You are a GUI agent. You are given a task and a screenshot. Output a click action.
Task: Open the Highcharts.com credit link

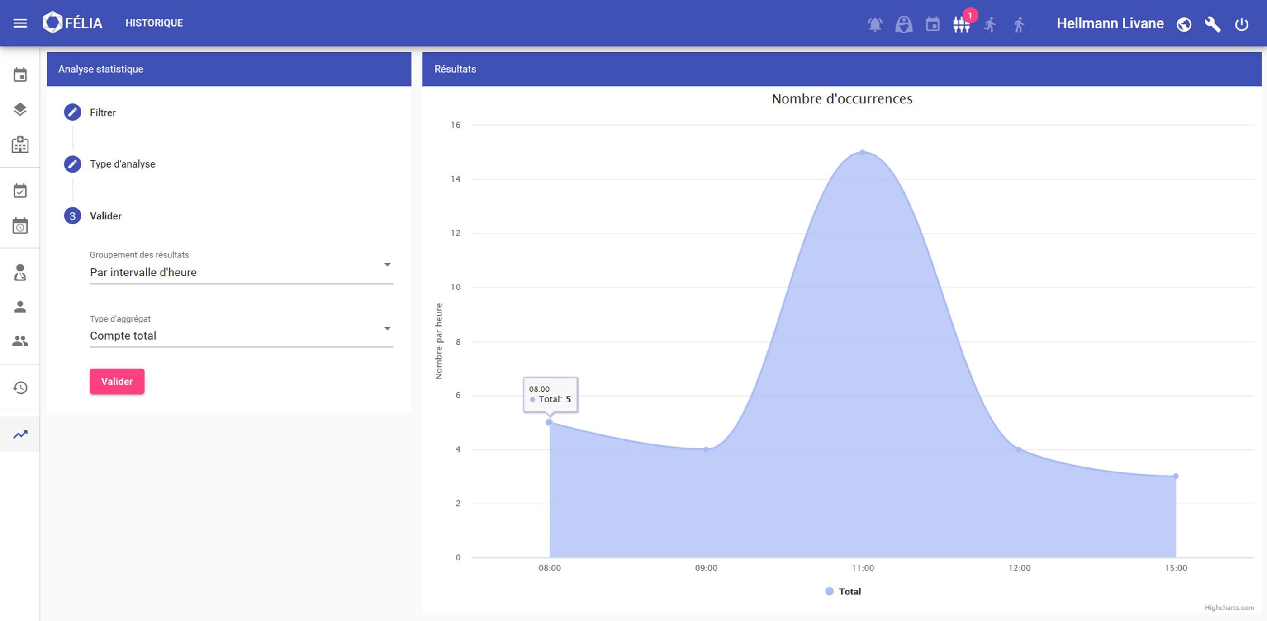1229,608
